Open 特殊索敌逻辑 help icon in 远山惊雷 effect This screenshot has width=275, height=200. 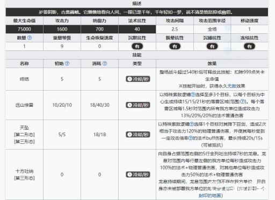pos(193,94)
